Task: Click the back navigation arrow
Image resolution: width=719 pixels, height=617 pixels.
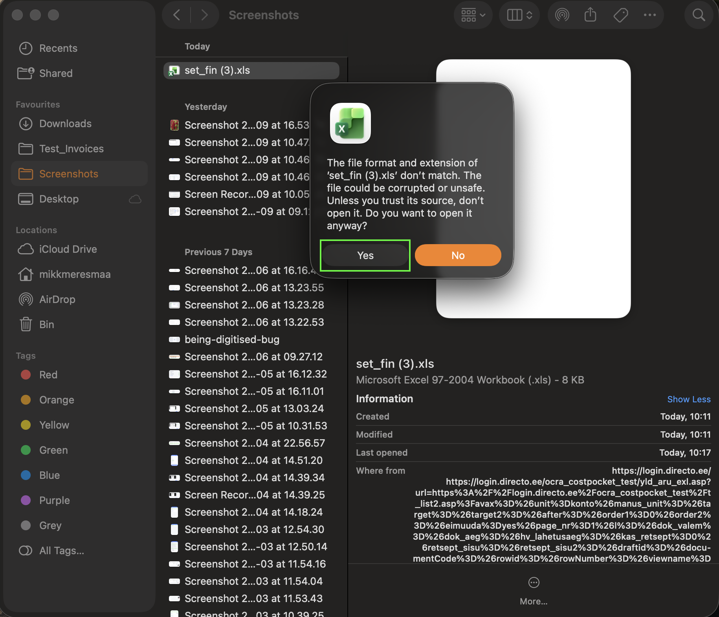Action: [x=177, y=15]
